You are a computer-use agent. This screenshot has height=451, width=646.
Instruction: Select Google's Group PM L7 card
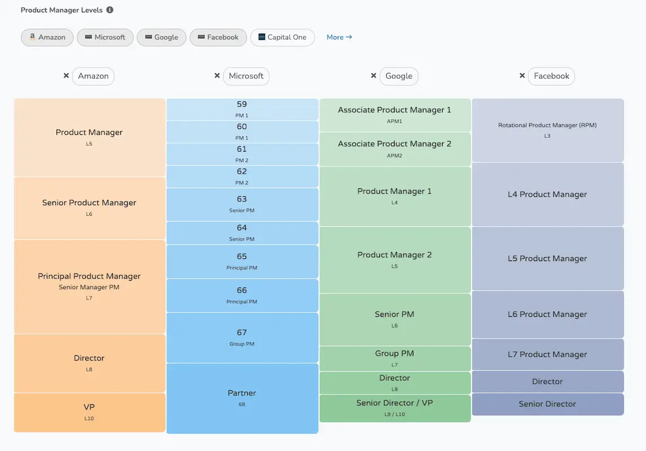pos(395,358)
